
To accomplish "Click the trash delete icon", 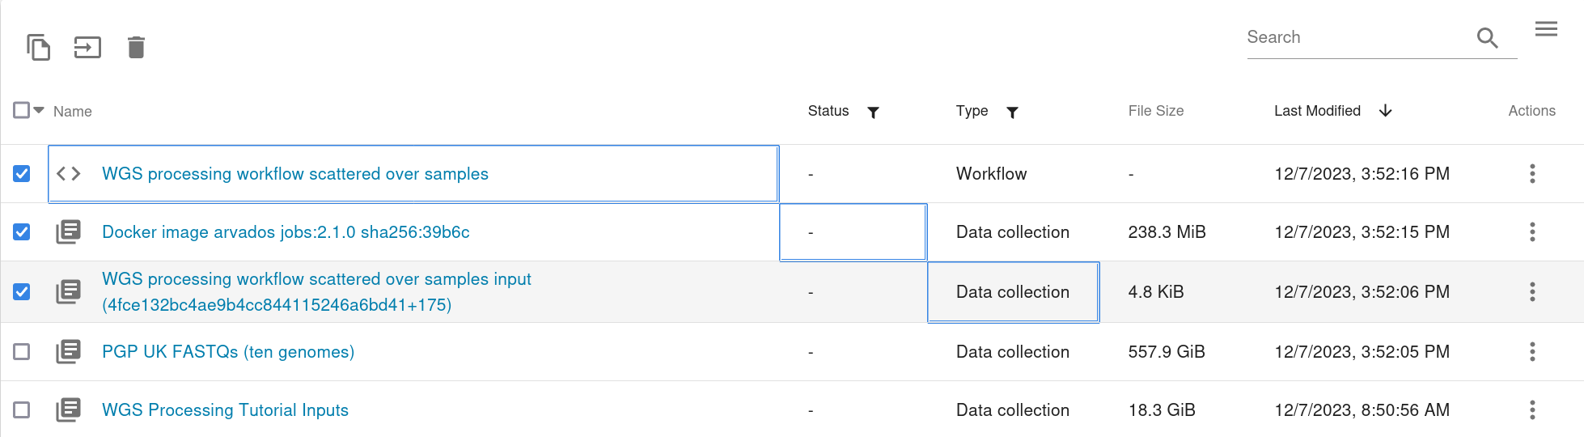I will pyautogui.click(x=136, y=47).
